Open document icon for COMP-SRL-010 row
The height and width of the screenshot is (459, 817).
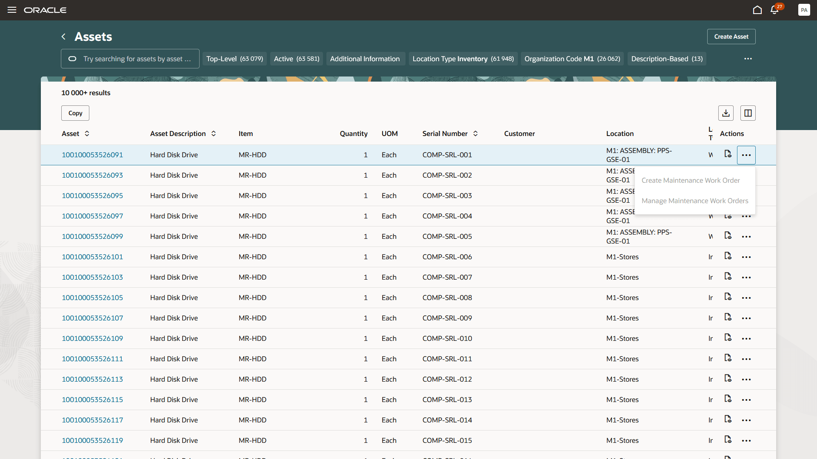(728, 337)
